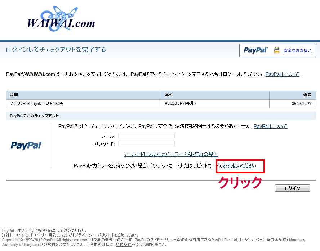Open the 安全なお支払い link

pyautogui.click(x=297, y=50)
